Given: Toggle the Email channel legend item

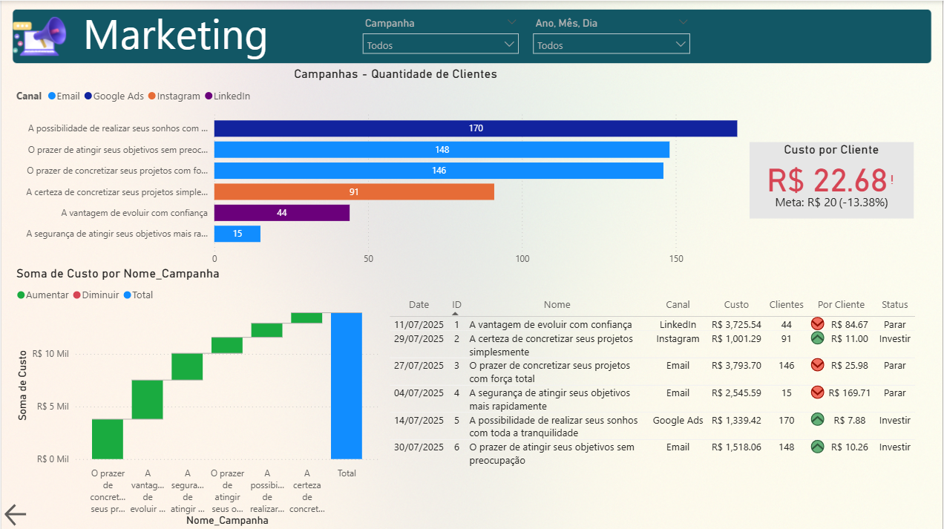Looking at the screenshot, I should [x=63, y=96].
